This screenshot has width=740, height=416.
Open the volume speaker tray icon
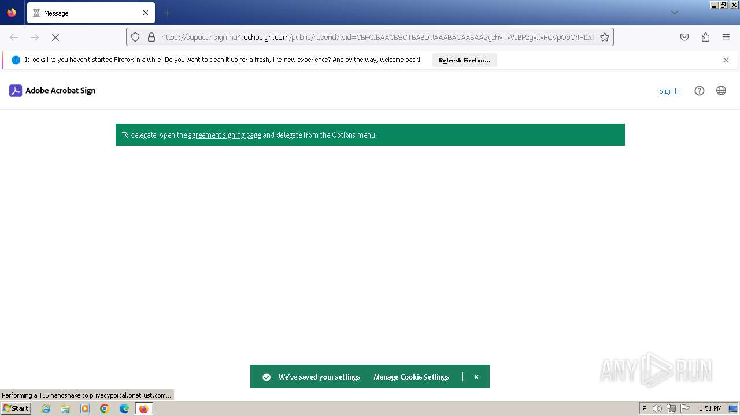click(x=657, y=408)
